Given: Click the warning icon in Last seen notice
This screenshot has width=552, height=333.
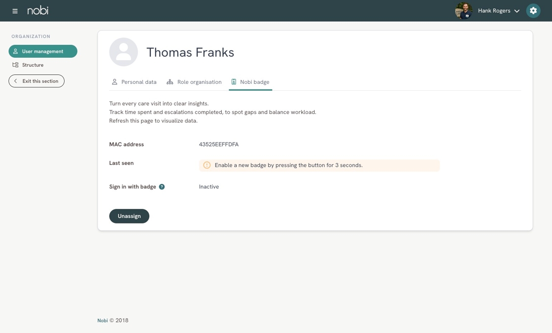Looking at the screenshot, I should coord(207,165).
